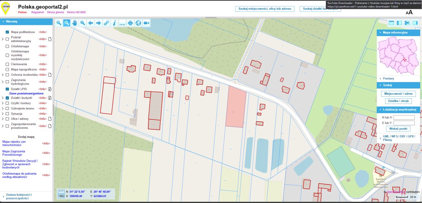Click the globe icon in toolbar

tap(138, 23)
